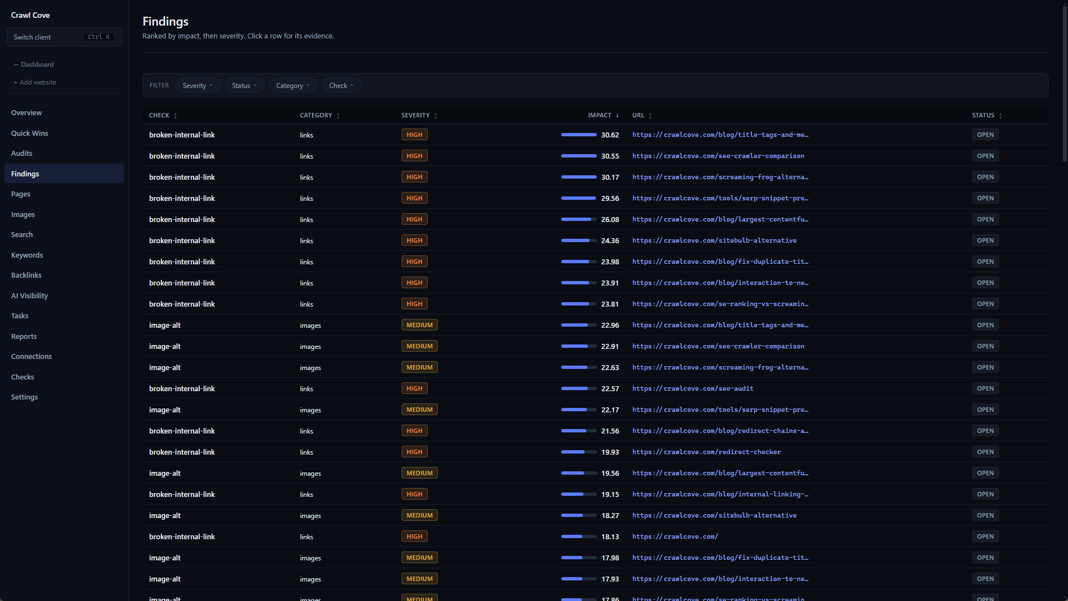Click the impact bar for 30.62
Image resolution: width=1068 pixels, height=601 pixels.
tap(579, 135)
